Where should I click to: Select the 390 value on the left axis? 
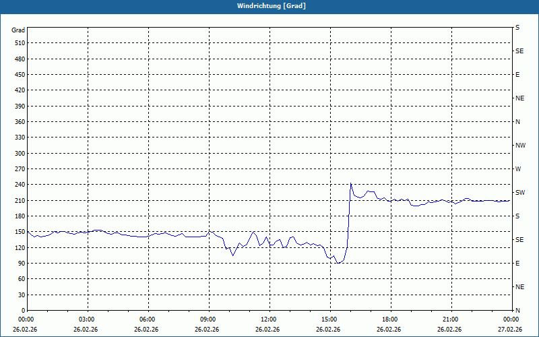(20, 106)
